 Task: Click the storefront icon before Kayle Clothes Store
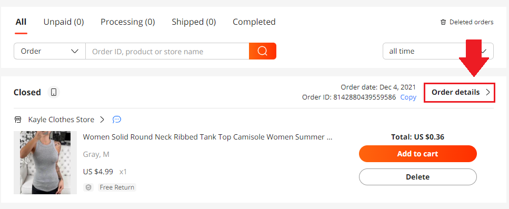(18, 120)
